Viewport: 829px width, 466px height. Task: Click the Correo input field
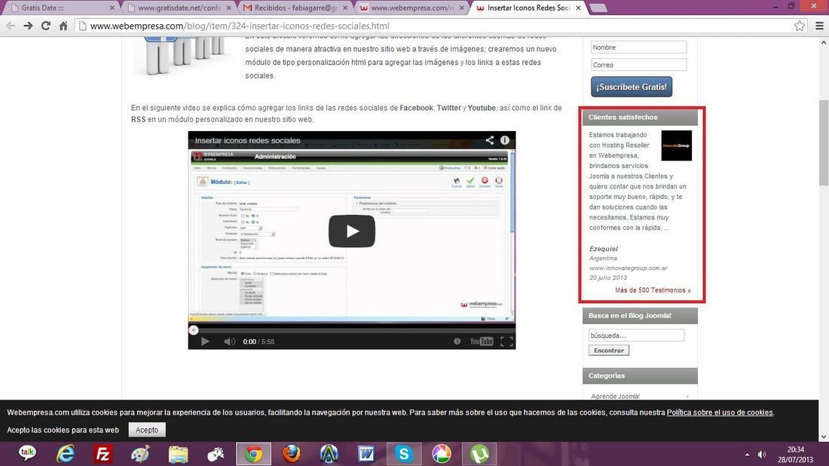tap(638, 65)
